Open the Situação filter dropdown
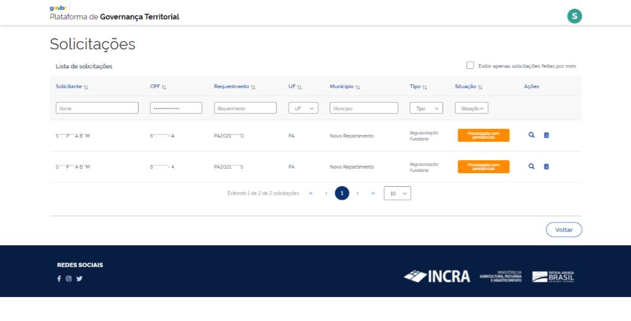 (471, 108)
